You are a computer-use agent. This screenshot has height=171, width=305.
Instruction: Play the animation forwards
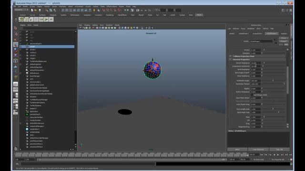[278, 155]
